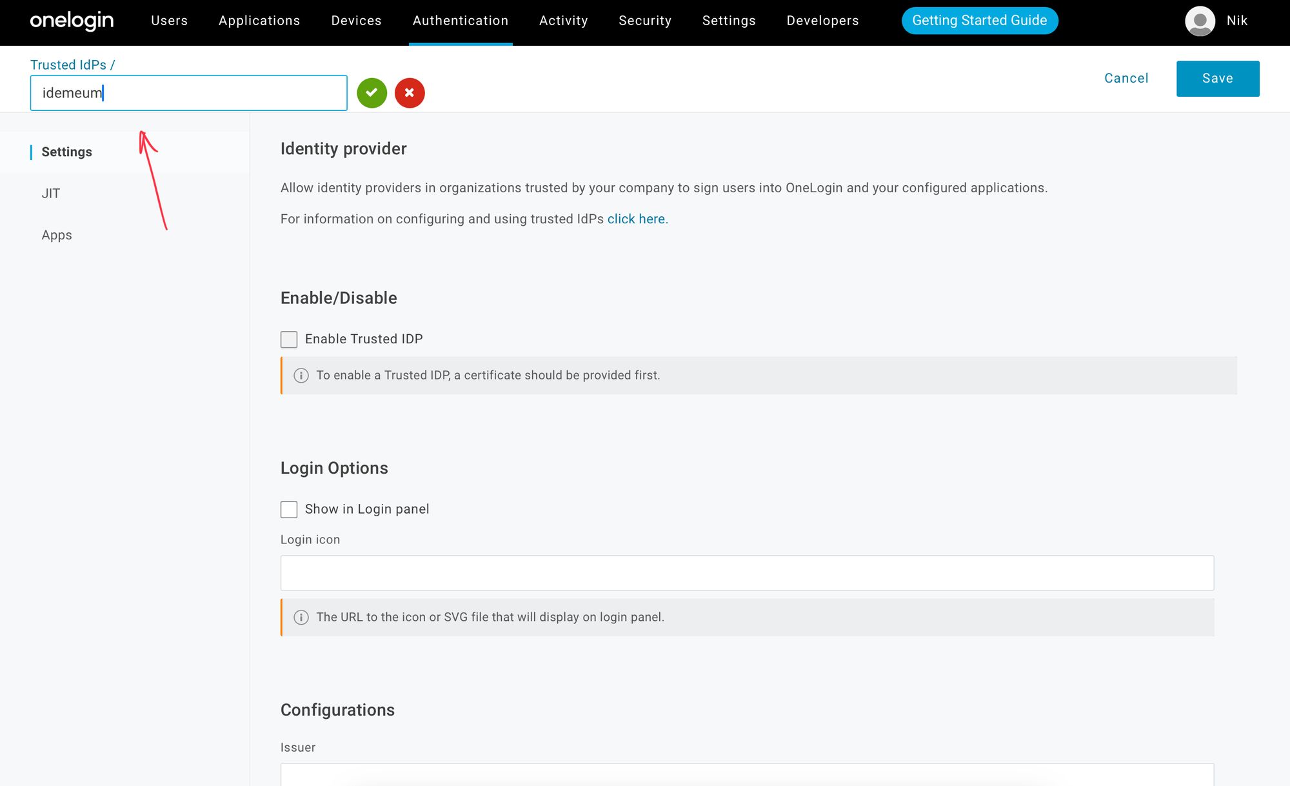Click the OneLogin logo
The image size is (1290, 786).
72,21
